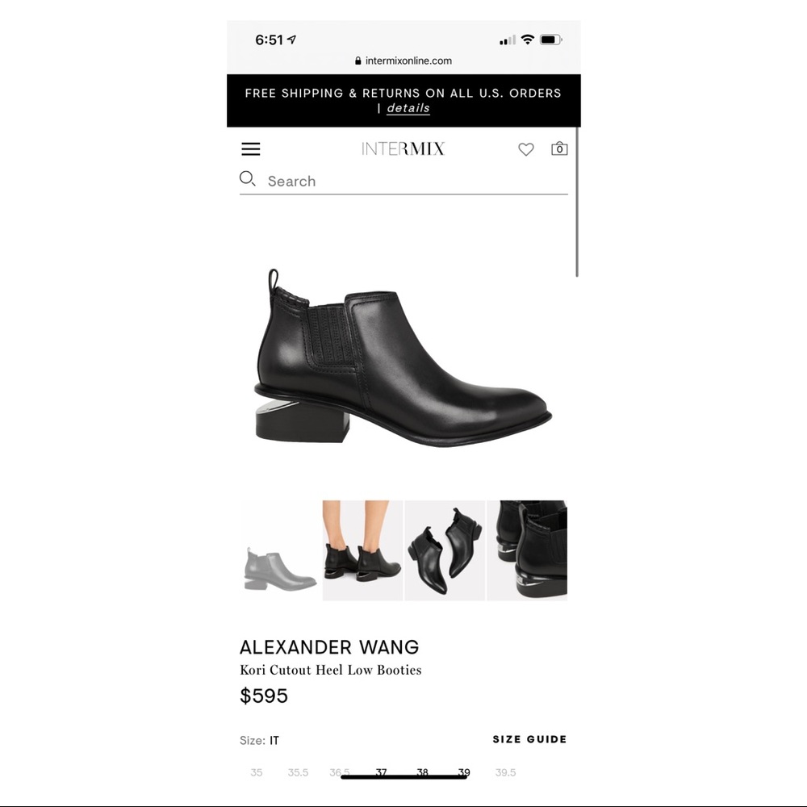807x807 pixels.
Task: Select size 39
Action: coord(464,772)
